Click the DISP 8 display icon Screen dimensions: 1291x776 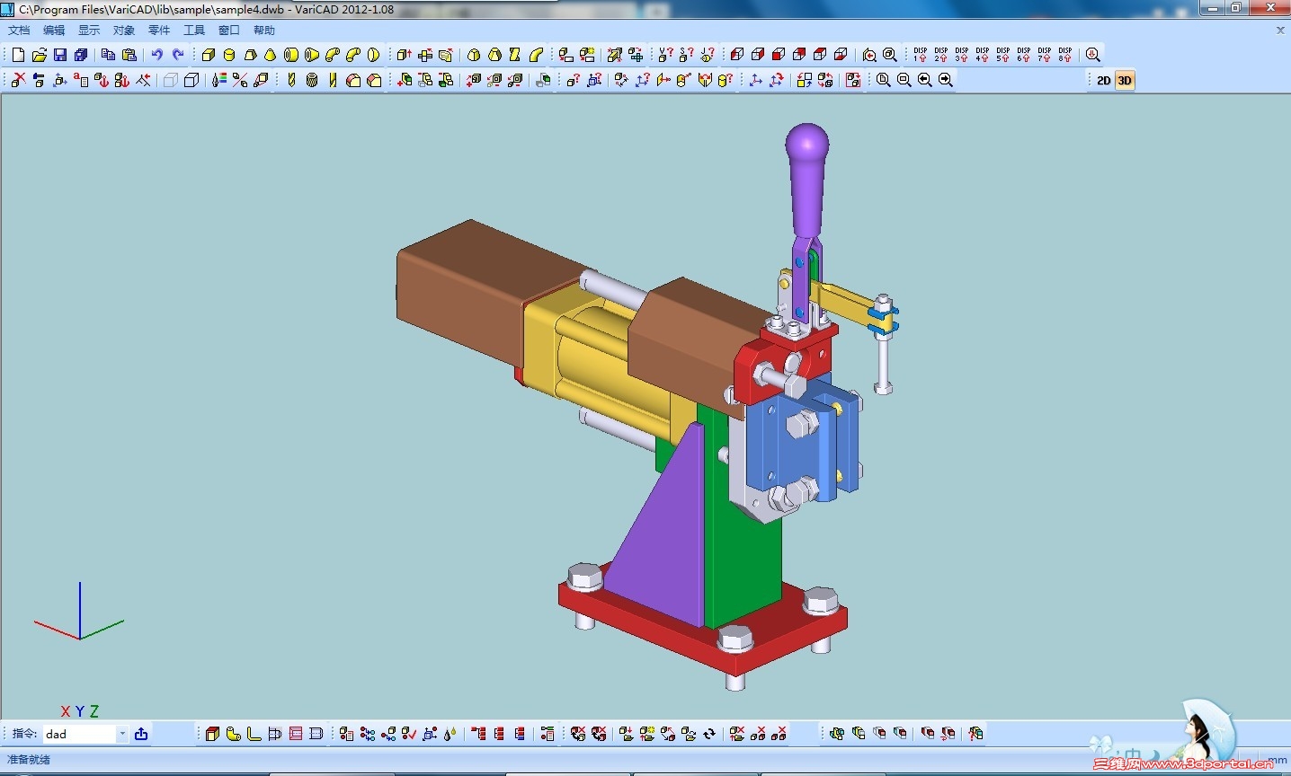click(1065, 55)
